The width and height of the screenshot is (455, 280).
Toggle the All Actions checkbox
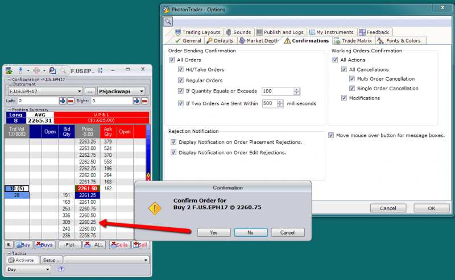click(335, 60)
